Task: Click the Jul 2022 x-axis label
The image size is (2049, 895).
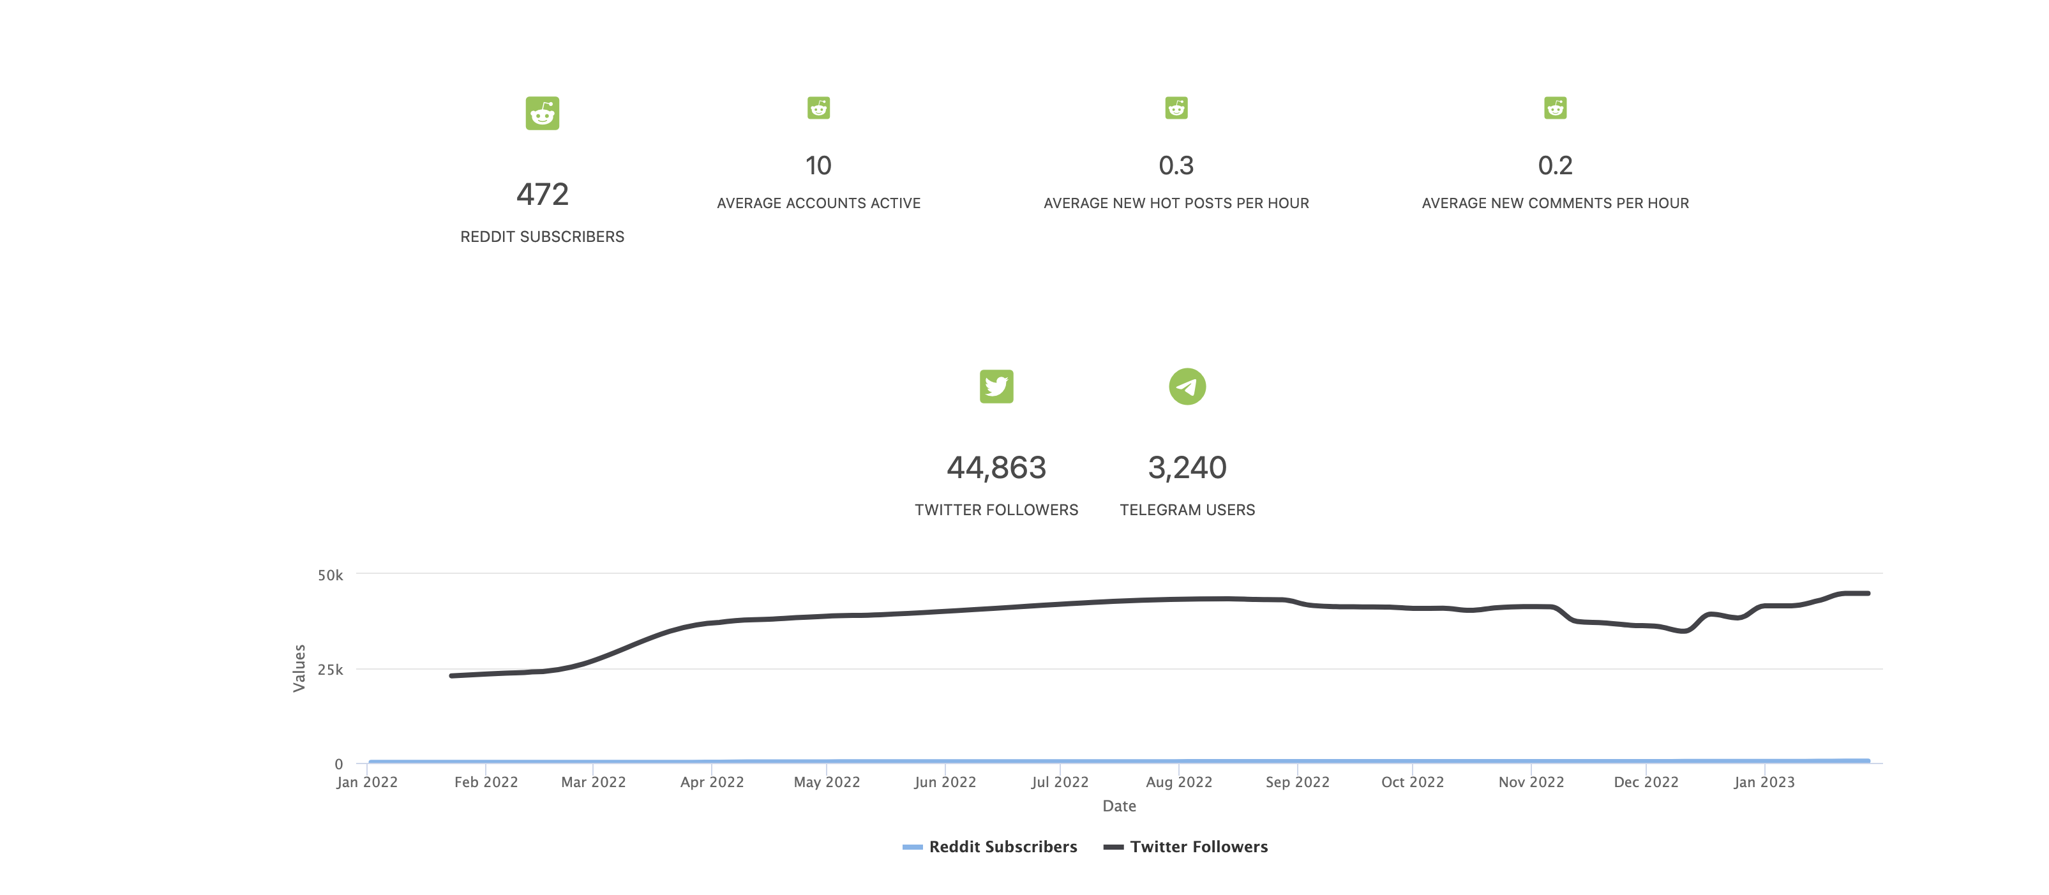Action: [1060, 782]
